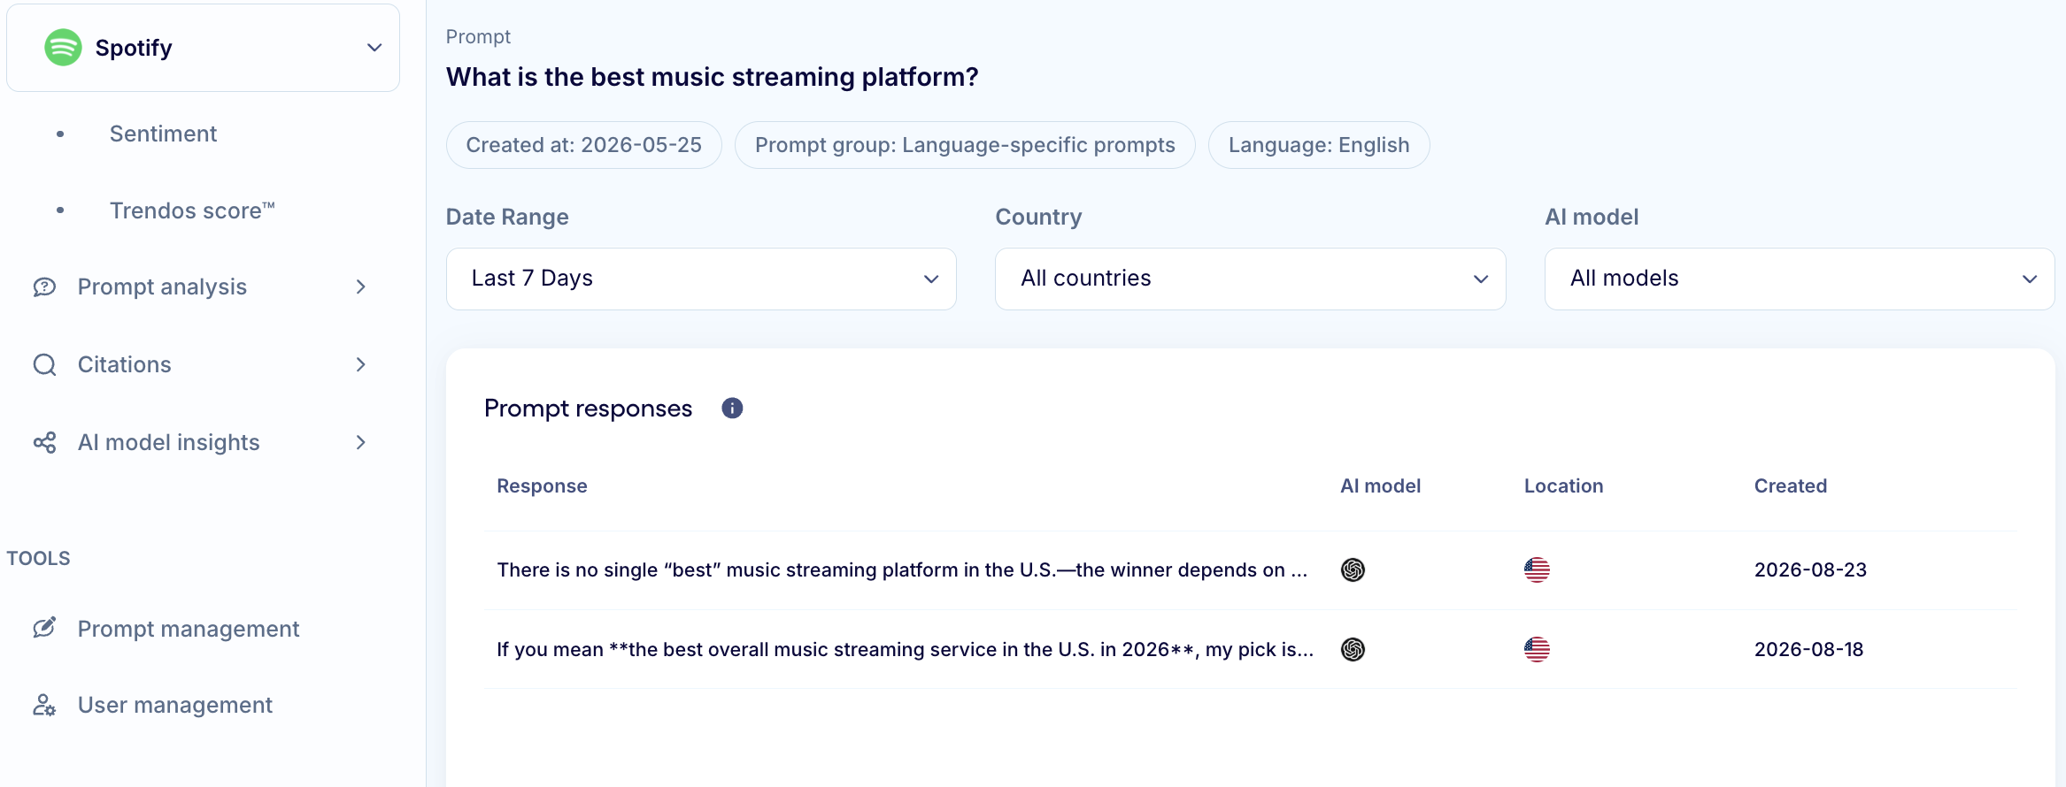Image resolution: width=2066 pixels, height=787 pixels.
Task: Open the Citations menu
Action: pos(124,364)
